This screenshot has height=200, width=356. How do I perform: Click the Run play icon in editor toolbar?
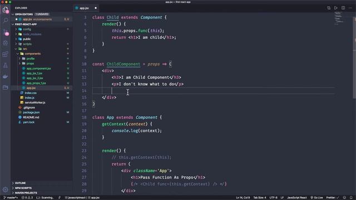tap(336, 8)
